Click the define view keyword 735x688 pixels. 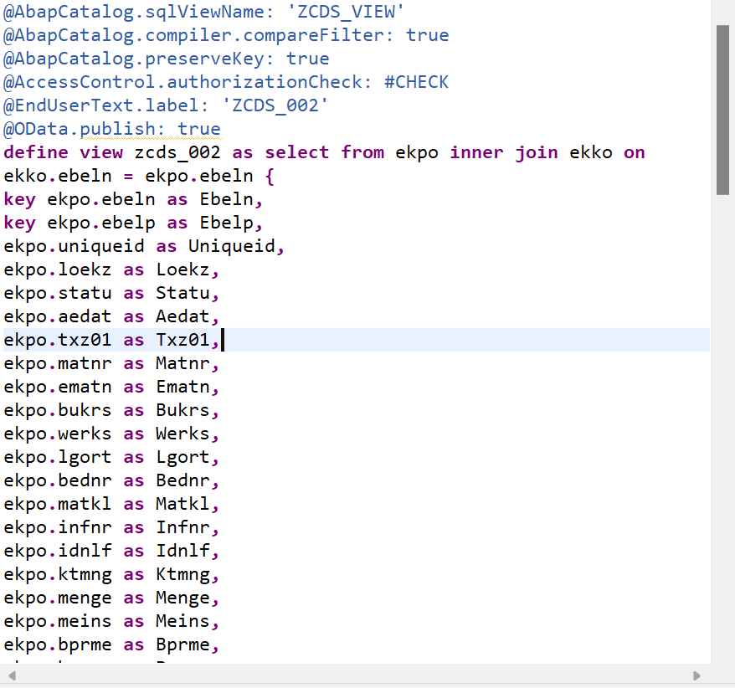coord(59,152)
